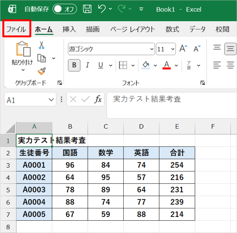Click the Save floppy disk icon

tap(87, 9)
